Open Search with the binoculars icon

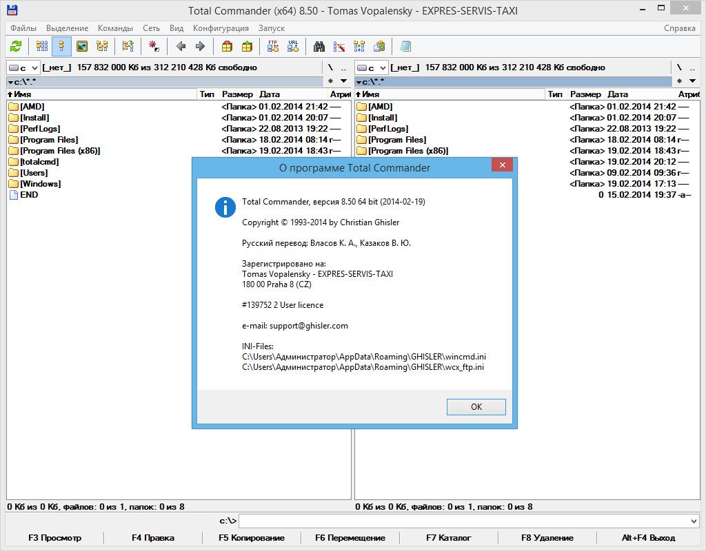coord(319,46)
